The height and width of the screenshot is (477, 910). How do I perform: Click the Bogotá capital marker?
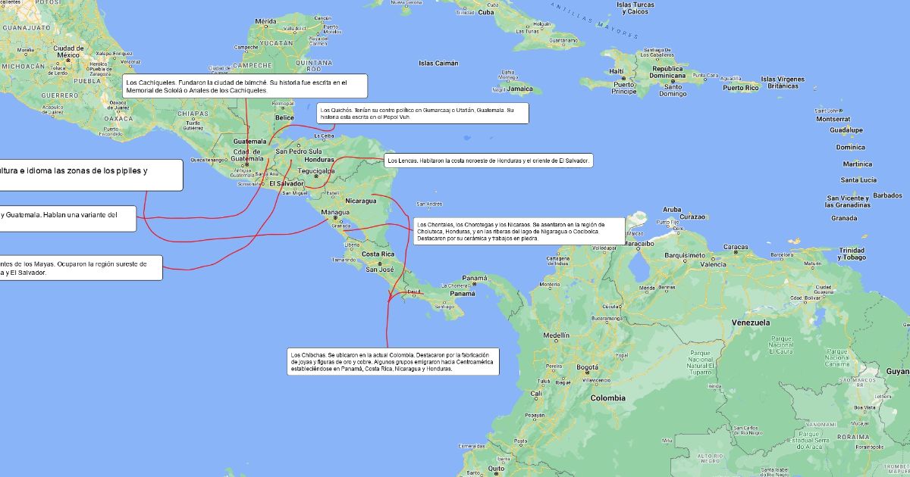click(588, 368)
